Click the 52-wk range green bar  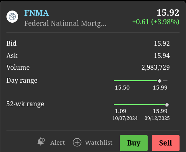pos(139,105)
